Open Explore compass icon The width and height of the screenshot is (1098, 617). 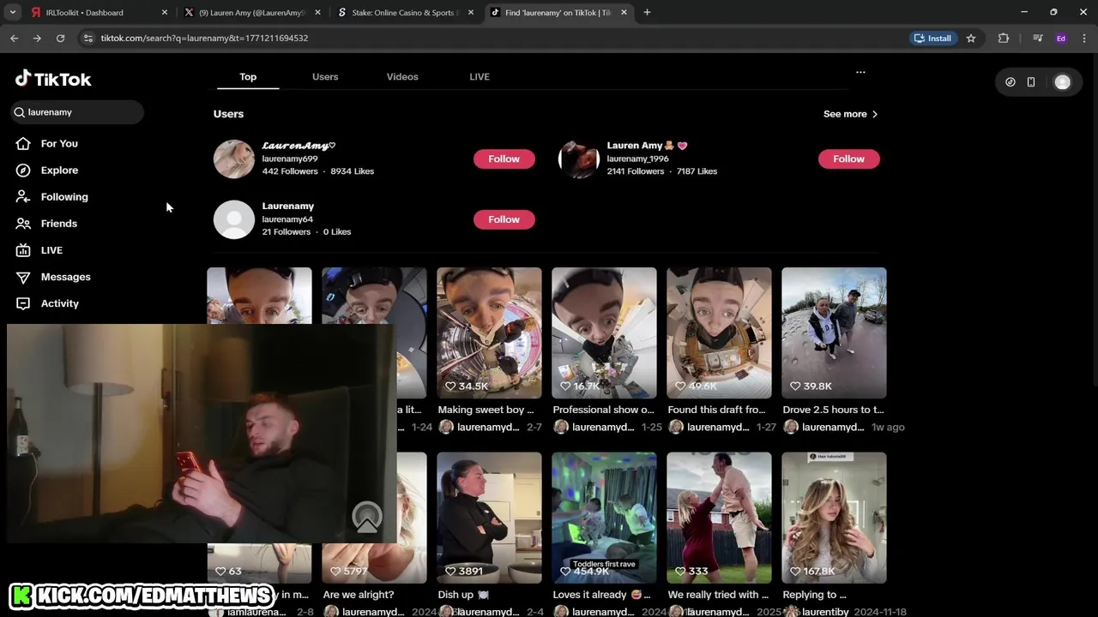click(x=23, y=170)
